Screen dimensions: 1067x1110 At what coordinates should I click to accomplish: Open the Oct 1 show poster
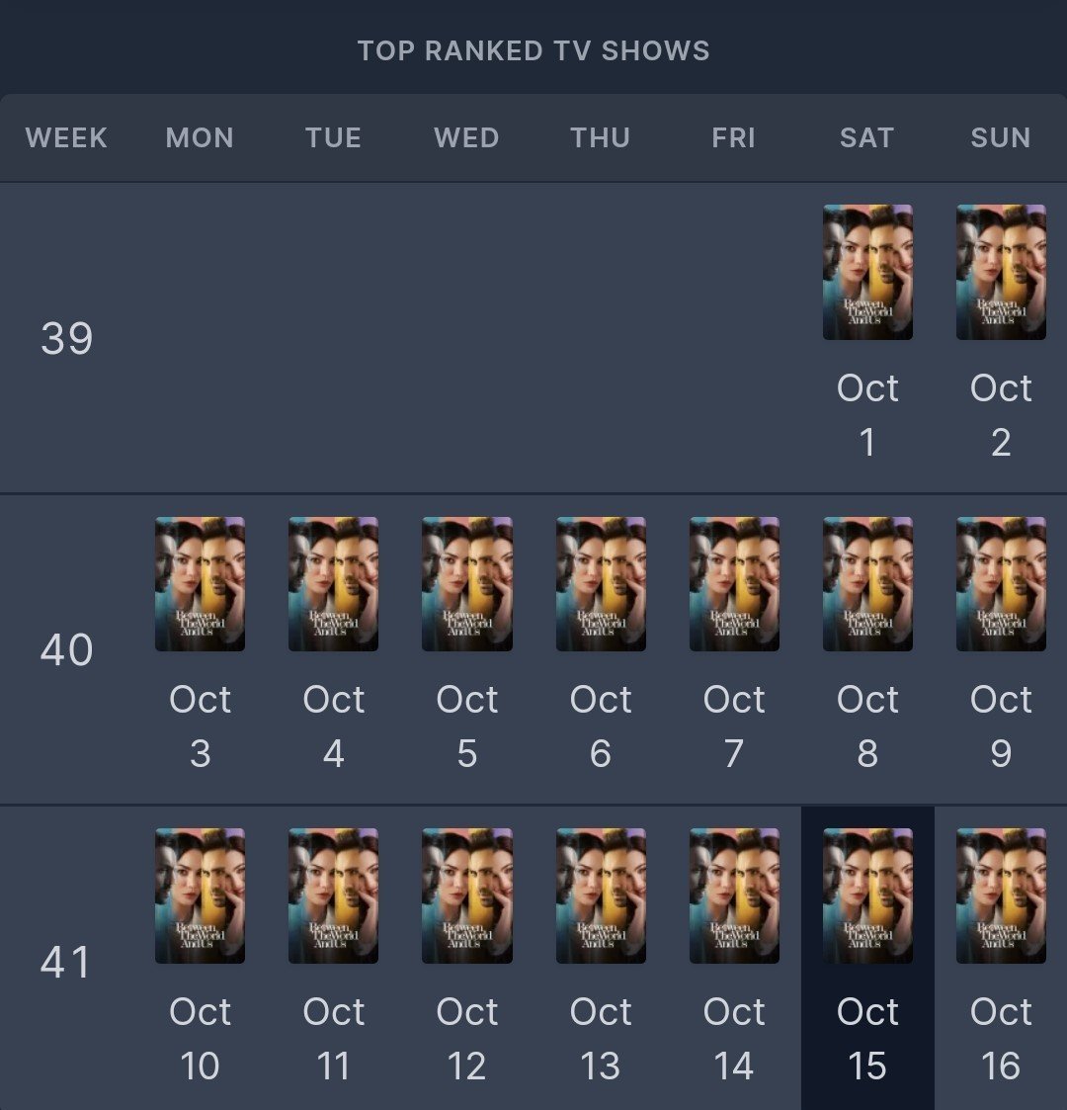coord(867,272)
